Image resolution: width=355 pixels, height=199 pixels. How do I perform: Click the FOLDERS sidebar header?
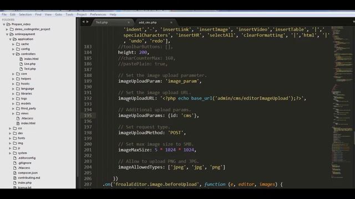pos(8,20)
